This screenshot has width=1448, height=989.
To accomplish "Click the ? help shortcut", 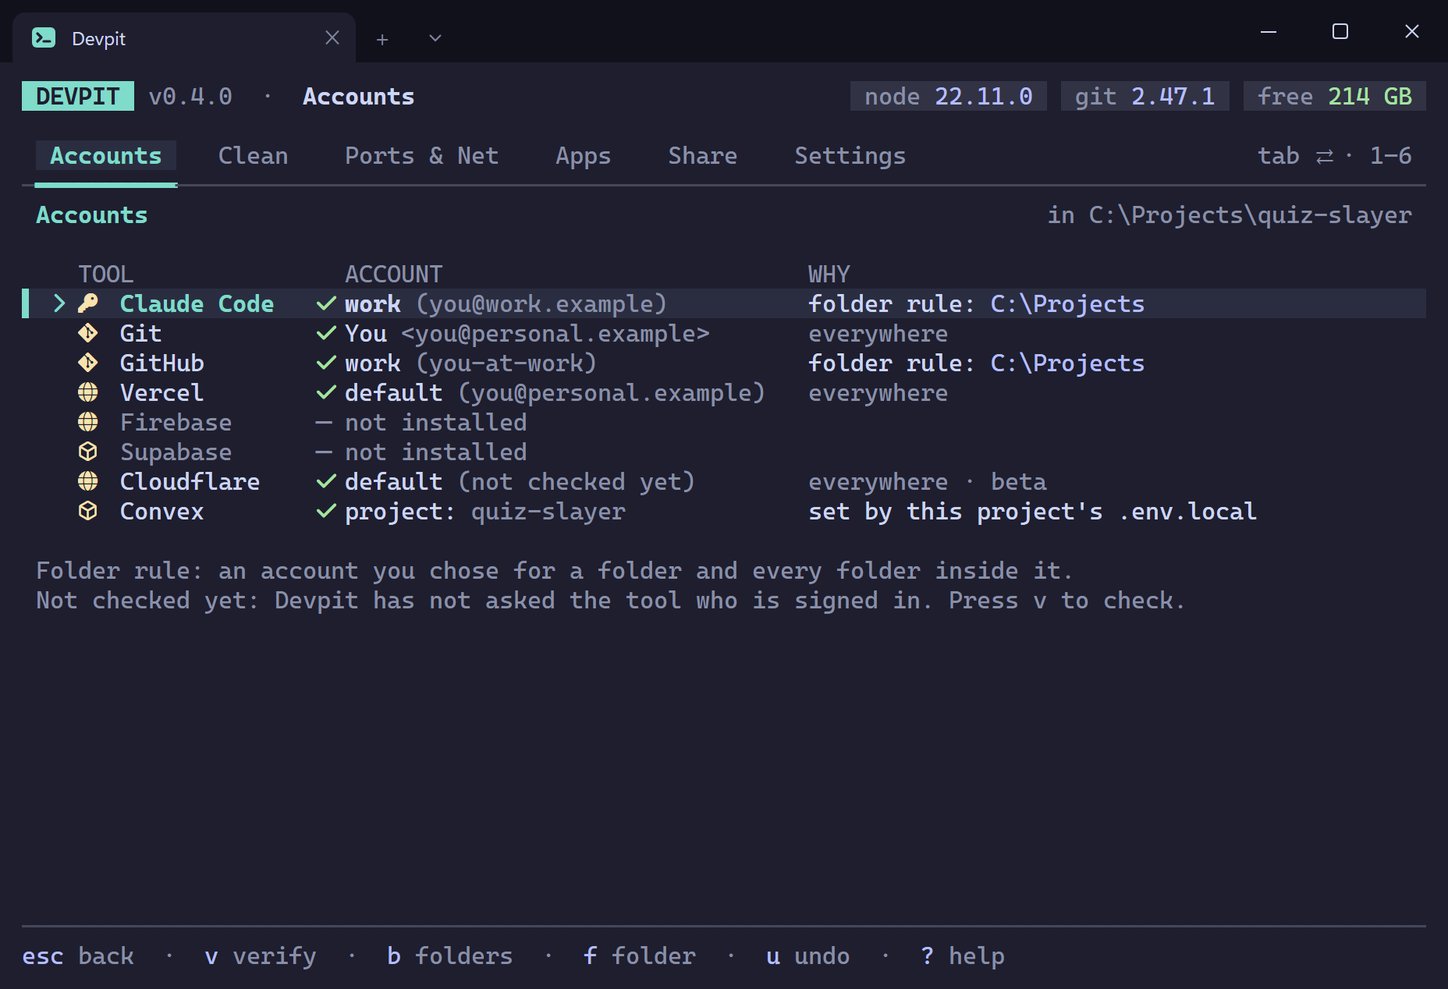I will [963, 956].
